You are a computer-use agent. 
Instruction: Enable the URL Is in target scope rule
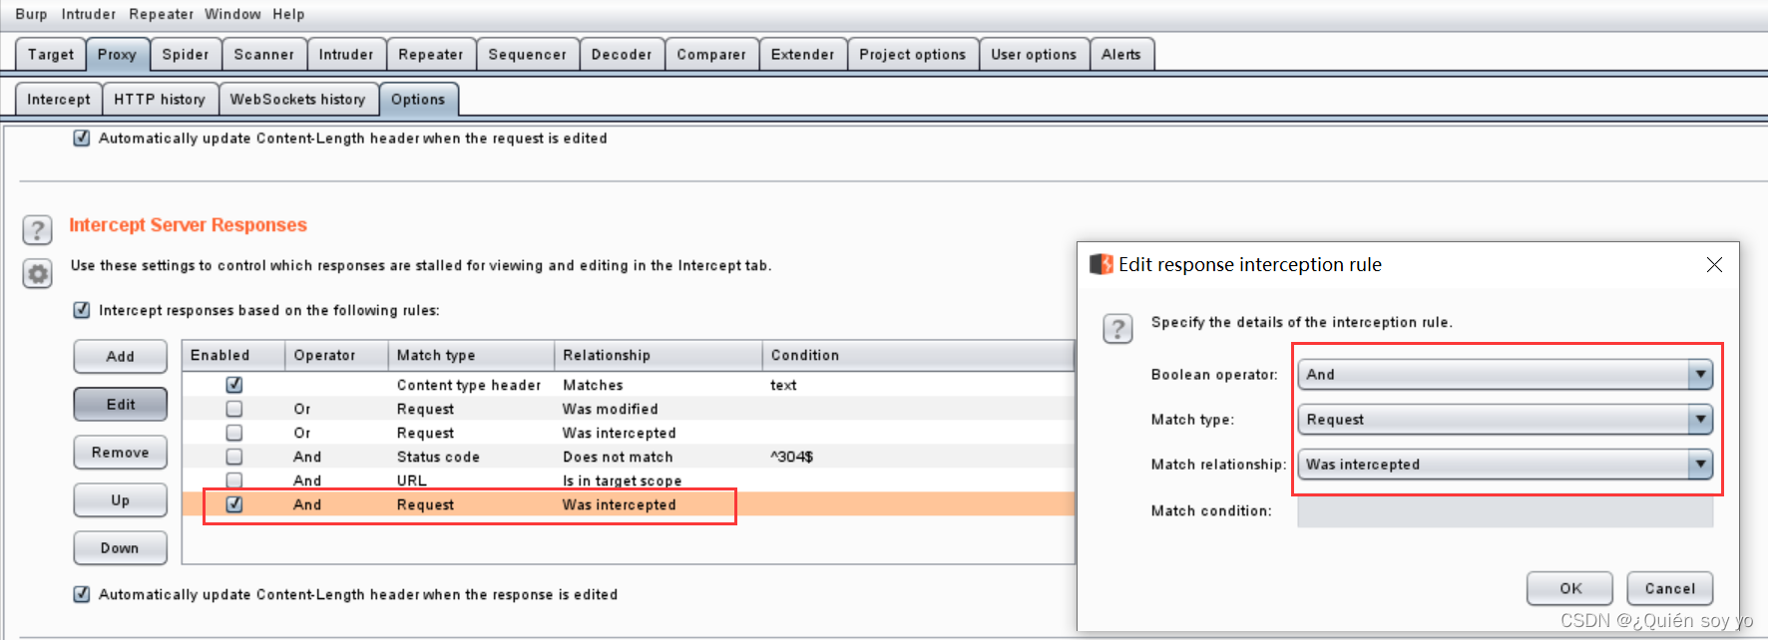coord(233,480)
